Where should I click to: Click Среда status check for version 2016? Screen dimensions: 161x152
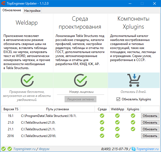coord(102,136)
